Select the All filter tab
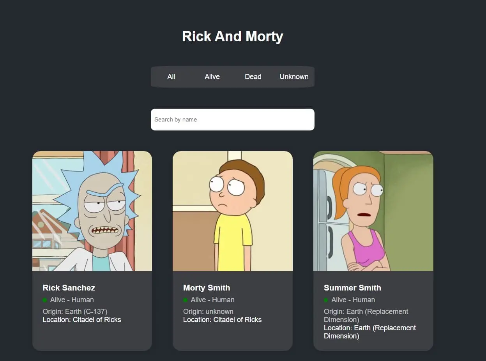This screenshot has width=486, height=361. coord(171,77)
